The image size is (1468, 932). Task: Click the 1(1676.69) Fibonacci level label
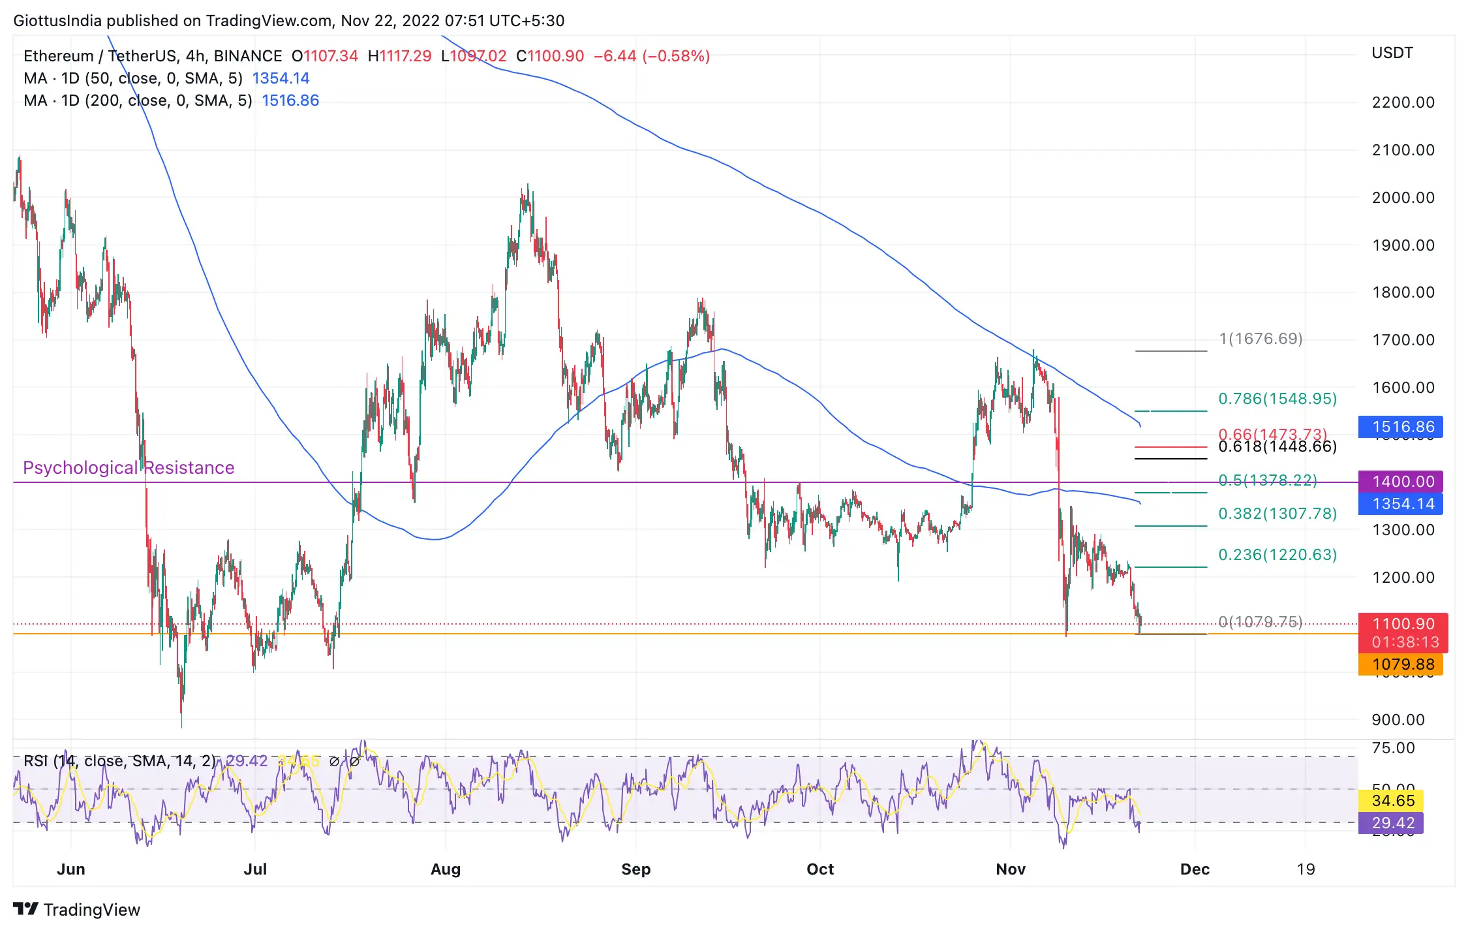point(1261,339)
